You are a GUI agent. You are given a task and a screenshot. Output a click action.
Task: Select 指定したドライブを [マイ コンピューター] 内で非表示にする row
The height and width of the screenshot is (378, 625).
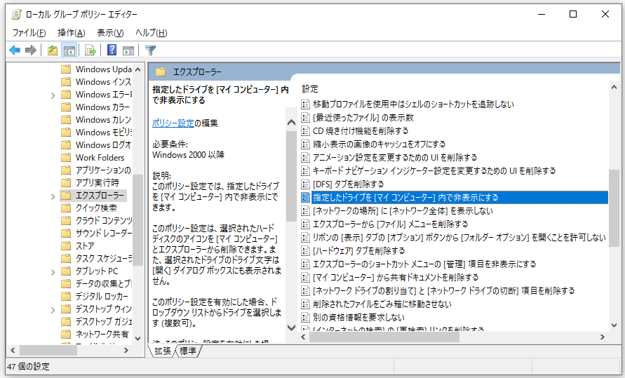(x=455, y=197)
